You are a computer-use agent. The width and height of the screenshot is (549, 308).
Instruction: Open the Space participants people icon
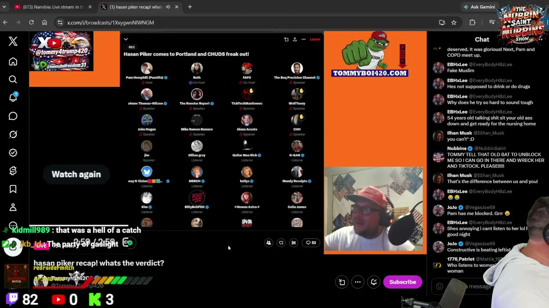pos(268,243)
